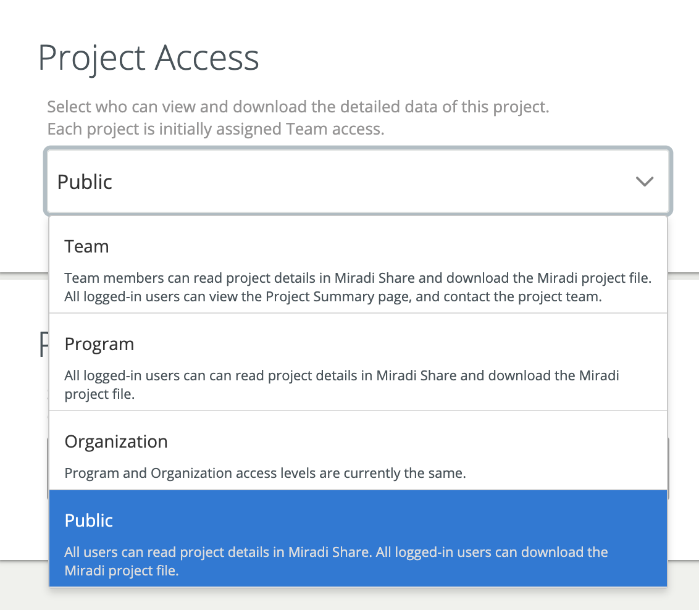Image resolution: width=699 pixels, height=610 pixels.
Task: Select the Program access option
Action: 99,345
